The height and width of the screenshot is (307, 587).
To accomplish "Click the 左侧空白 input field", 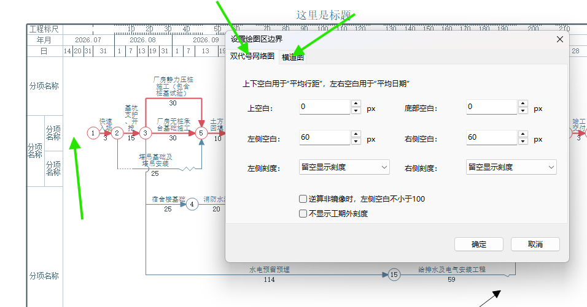I will [x=325, y=137].
